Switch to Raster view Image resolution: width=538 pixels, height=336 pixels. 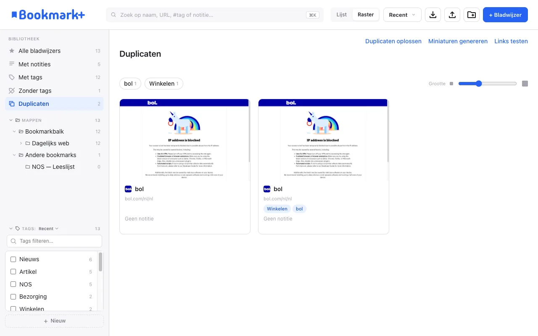click(366, 15)
